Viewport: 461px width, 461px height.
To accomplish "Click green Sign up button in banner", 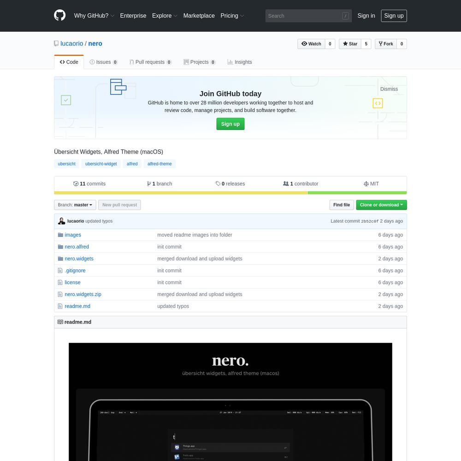I will (x=230, y=124).
